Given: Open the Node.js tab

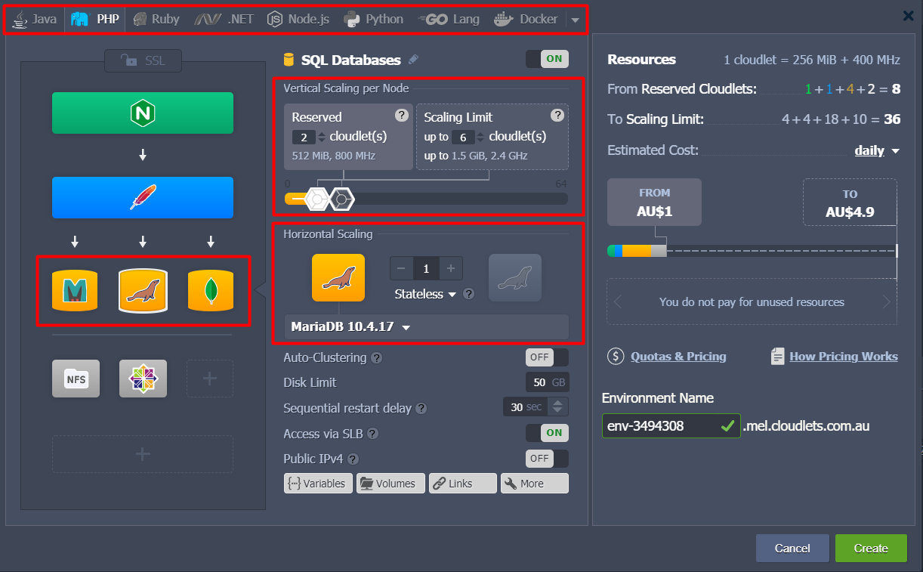Looking at the screenshot, I should click(298, 20).
